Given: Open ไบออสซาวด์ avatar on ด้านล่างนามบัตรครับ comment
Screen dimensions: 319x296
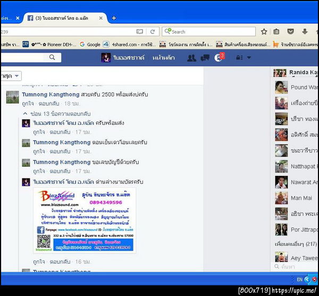Looking at the screenshot, I should pyautogui.click(x=26, y=182).
